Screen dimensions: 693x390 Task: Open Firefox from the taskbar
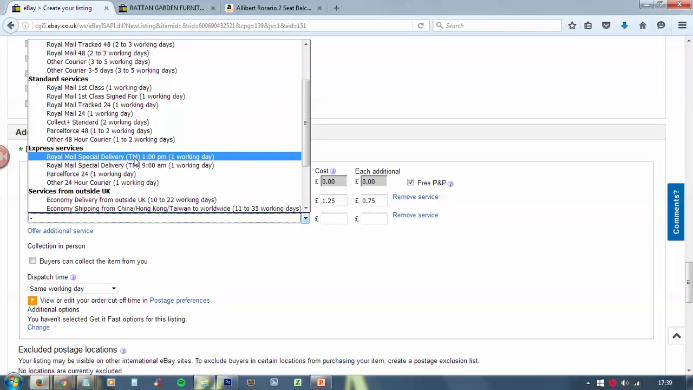(x=40, y=382)
